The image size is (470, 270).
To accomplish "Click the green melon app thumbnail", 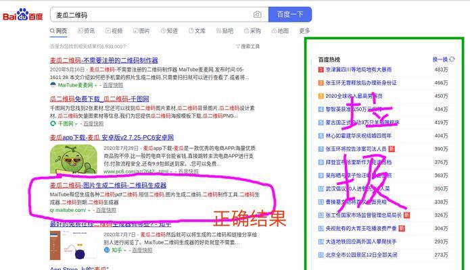I will 74,159.
